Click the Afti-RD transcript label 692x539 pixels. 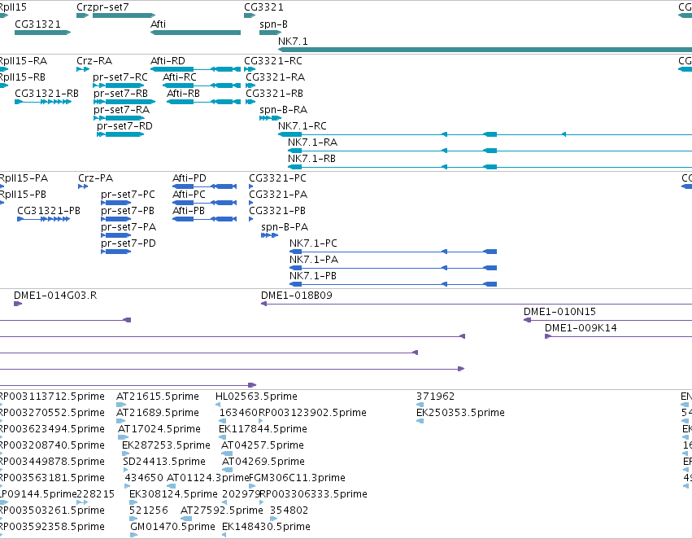pyautogui.click(x=168, y=61)
